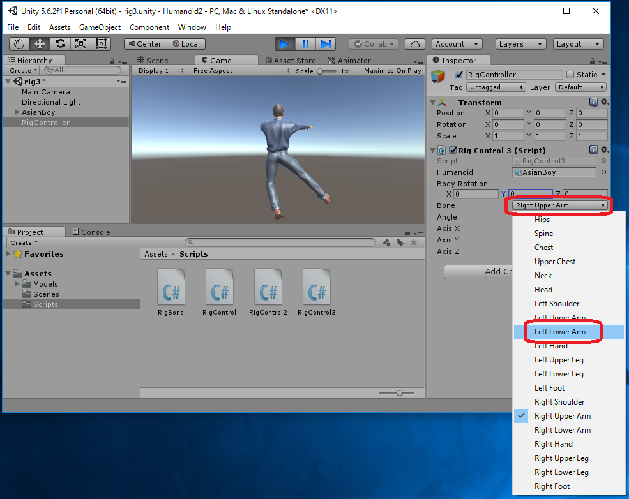Toggle Maximize On Play button
Viewport: 629px width, 499px height.
(392, 71)
